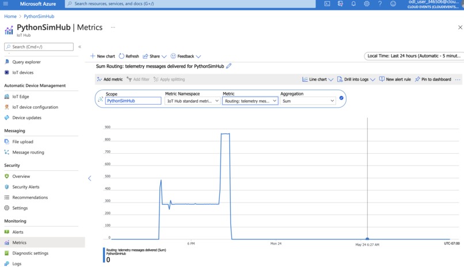Open the user account menu
The width and height of the screenshot is (464, 267).
(433, 4)
